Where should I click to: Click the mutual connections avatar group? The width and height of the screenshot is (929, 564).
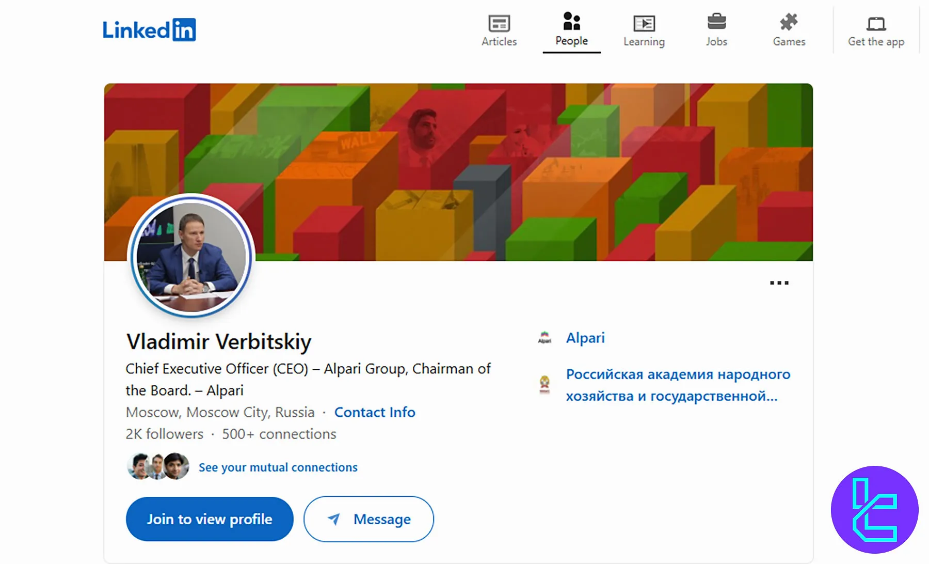coord(158,466)
